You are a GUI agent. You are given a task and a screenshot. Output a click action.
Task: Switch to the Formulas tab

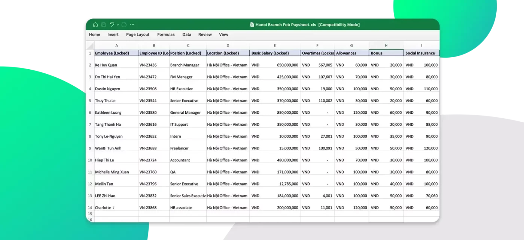pyautogui.click(x=166, y=34)
